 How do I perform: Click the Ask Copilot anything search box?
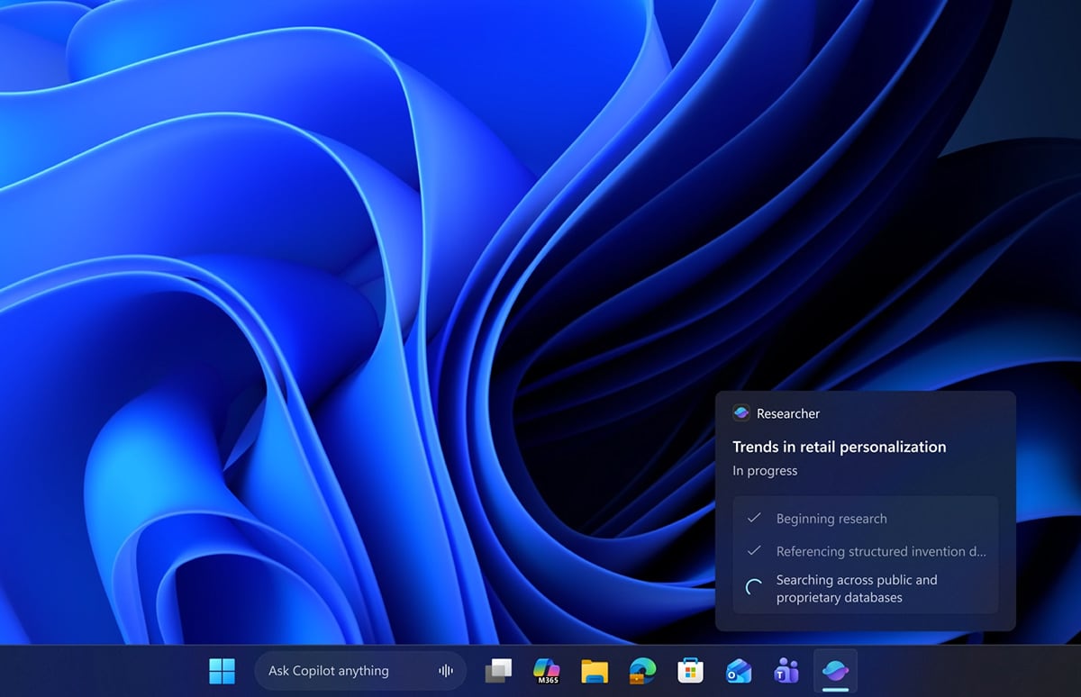[360, 671]
